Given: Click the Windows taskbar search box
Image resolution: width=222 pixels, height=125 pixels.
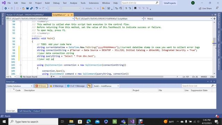Looking at the screenshot, I should [x=33, y=122].
